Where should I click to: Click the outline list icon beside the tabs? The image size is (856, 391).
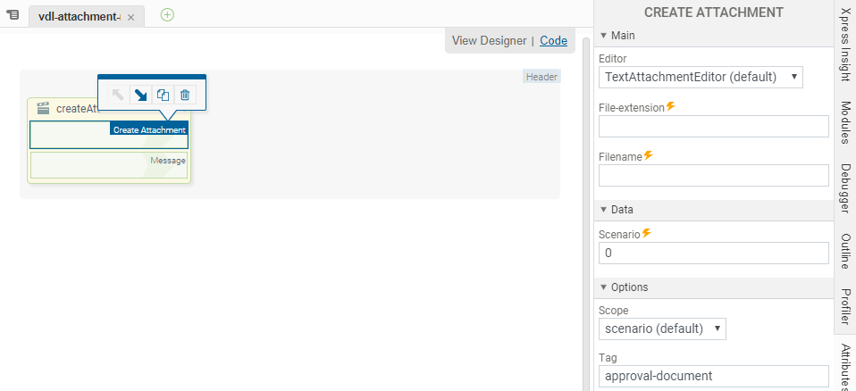click(x=13, y=15)
